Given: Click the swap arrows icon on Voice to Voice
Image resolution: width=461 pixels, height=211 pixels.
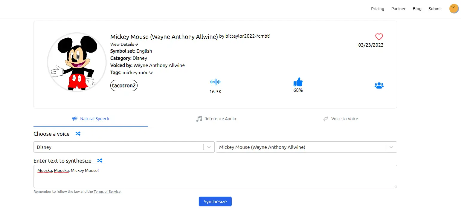Looking at the screenshot, I should tap(326, 119).
